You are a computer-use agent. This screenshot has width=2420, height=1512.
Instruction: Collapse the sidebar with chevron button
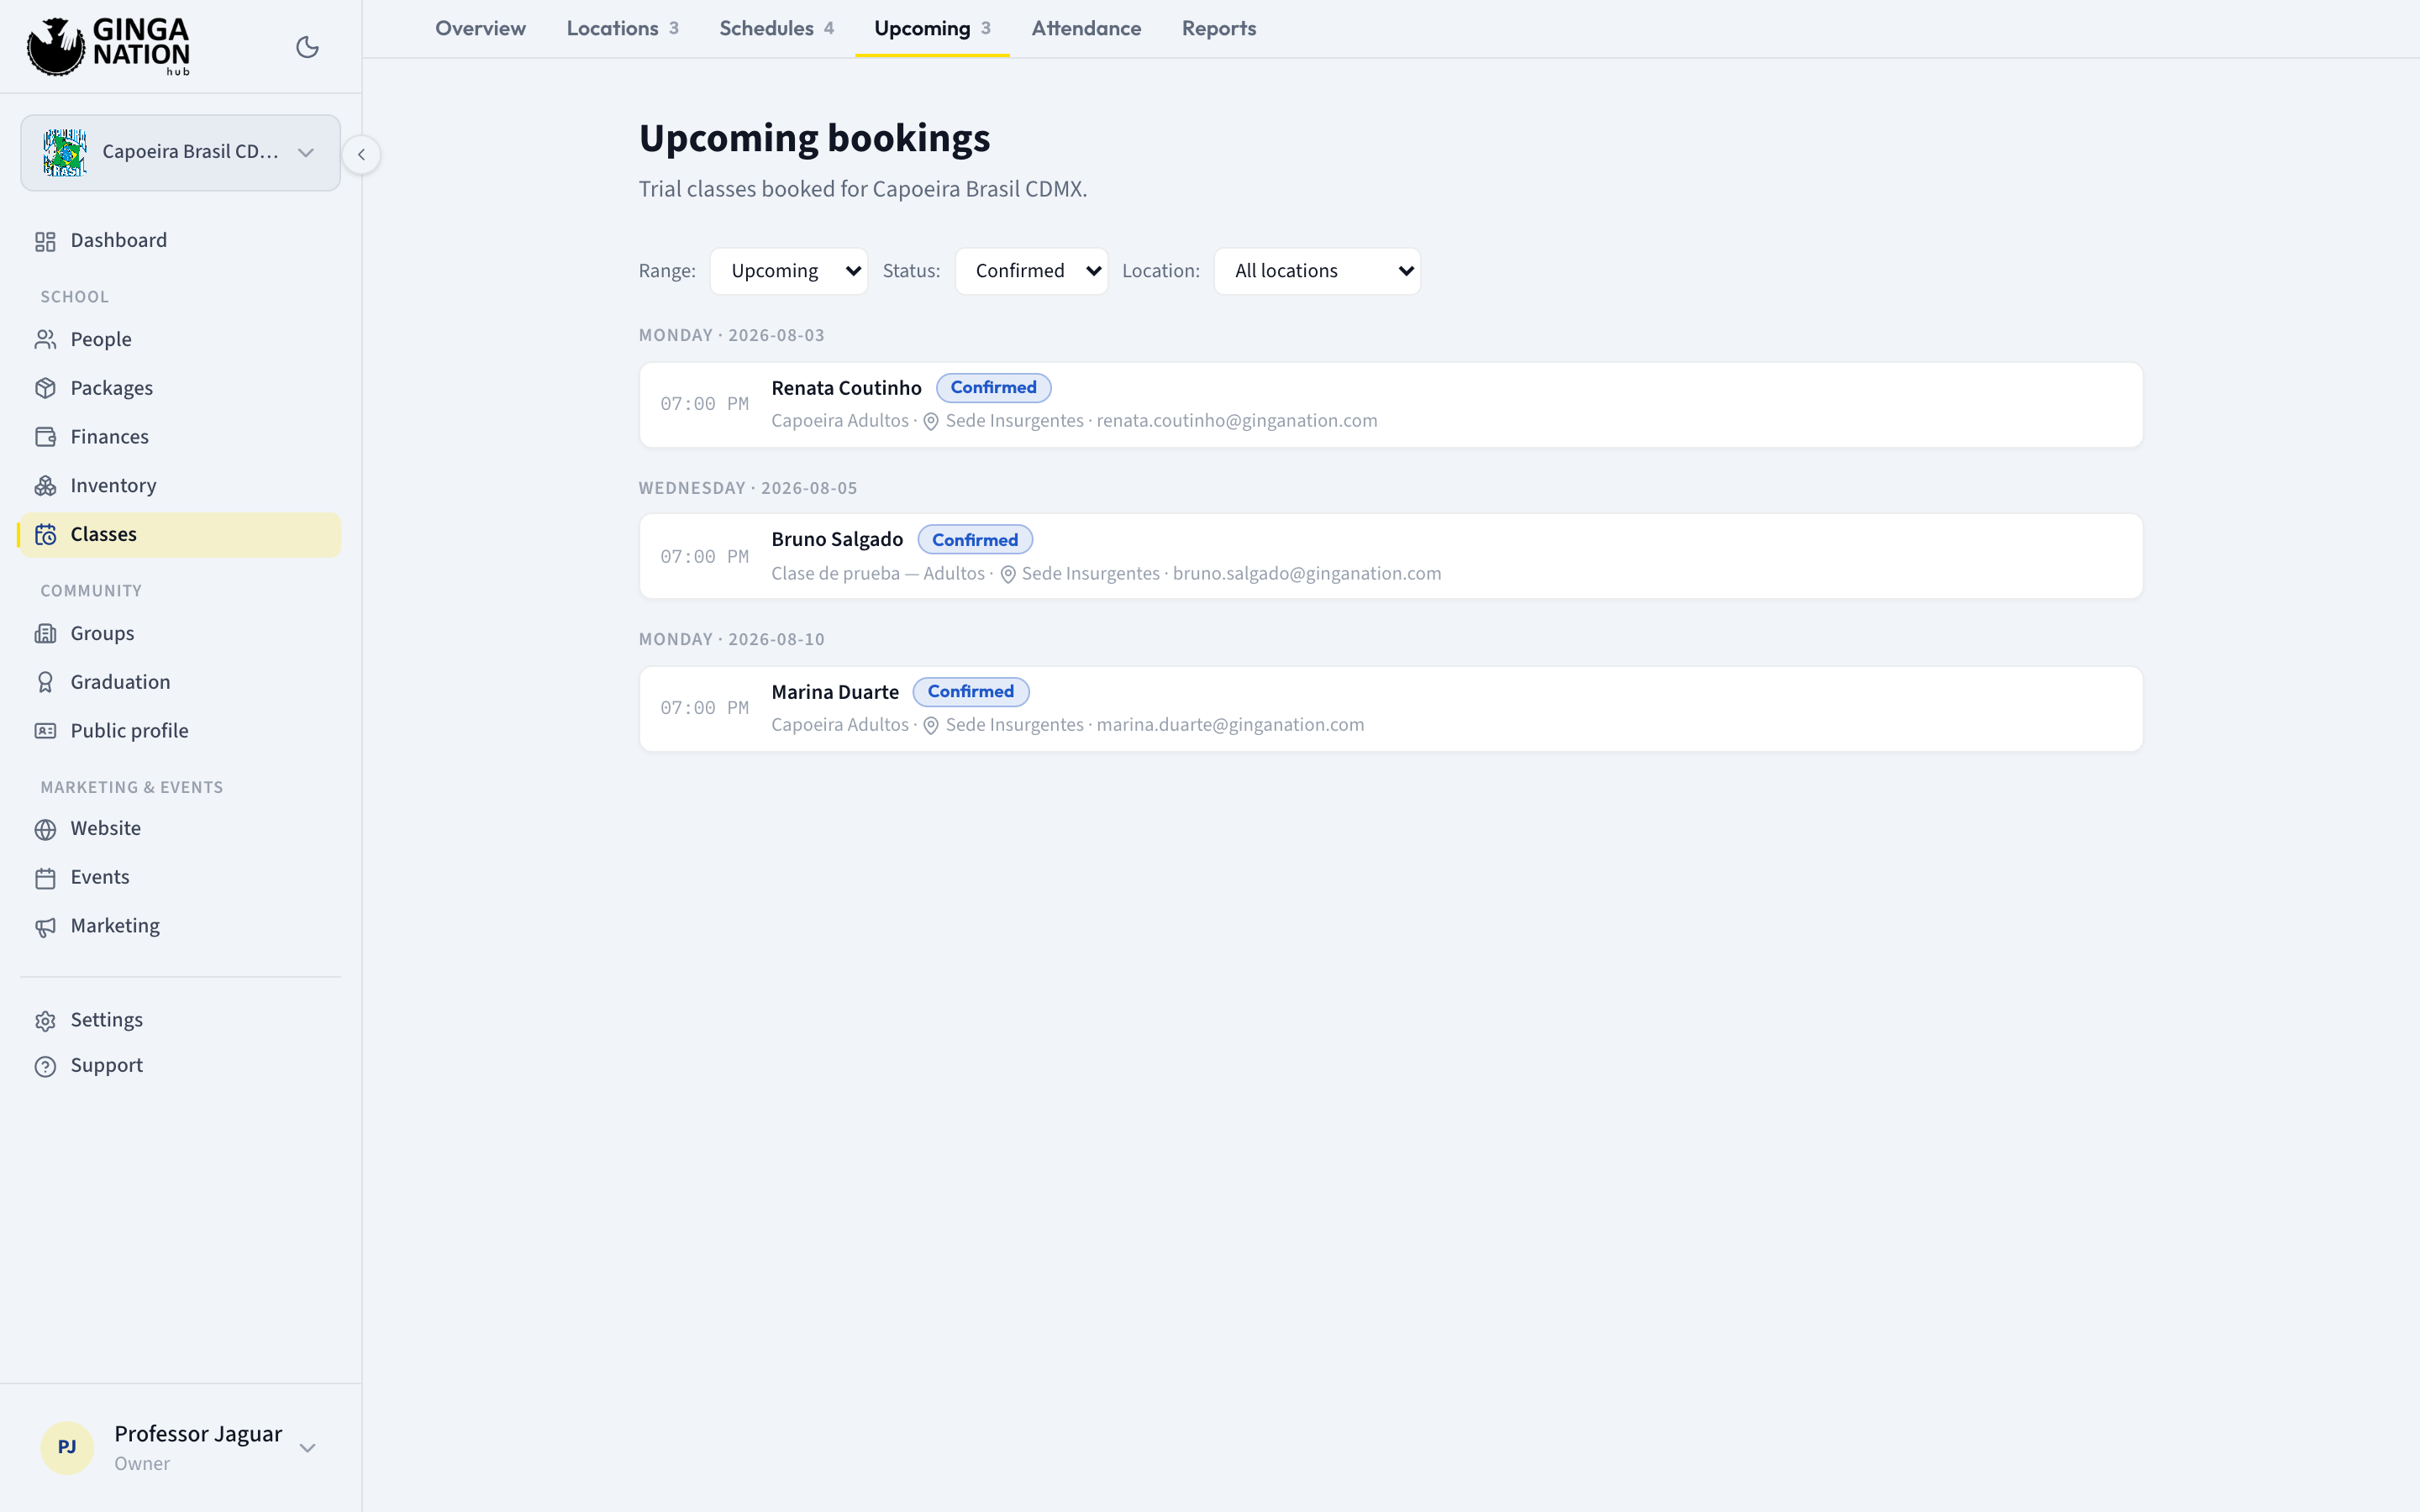361,154
